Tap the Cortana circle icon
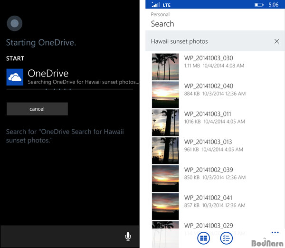Image resolution: width=285 pixels, height=248 pixels. [15, 23]
